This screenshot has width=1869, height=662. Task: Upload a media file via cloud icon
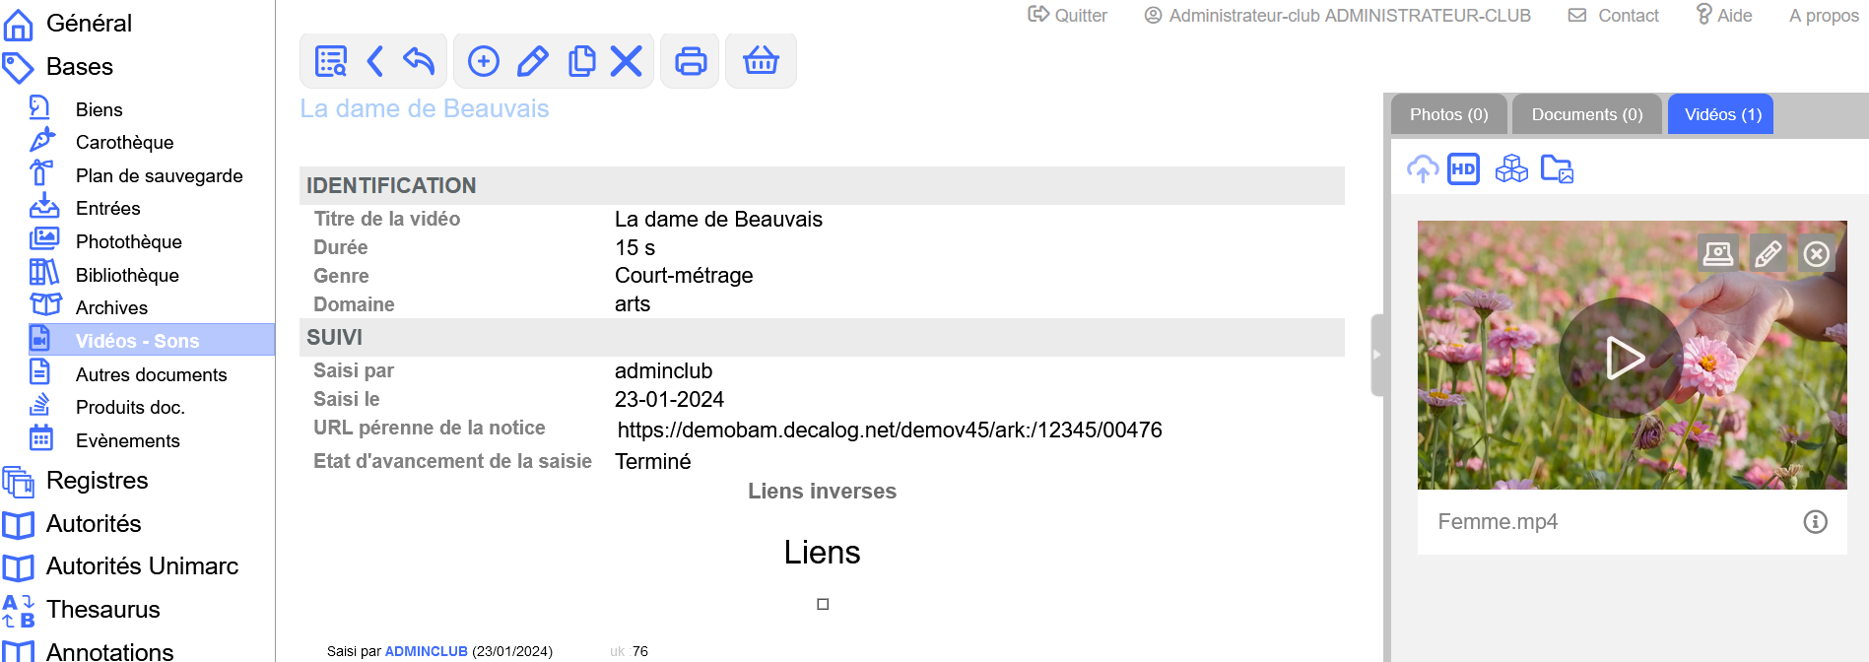click(1422, 169)
